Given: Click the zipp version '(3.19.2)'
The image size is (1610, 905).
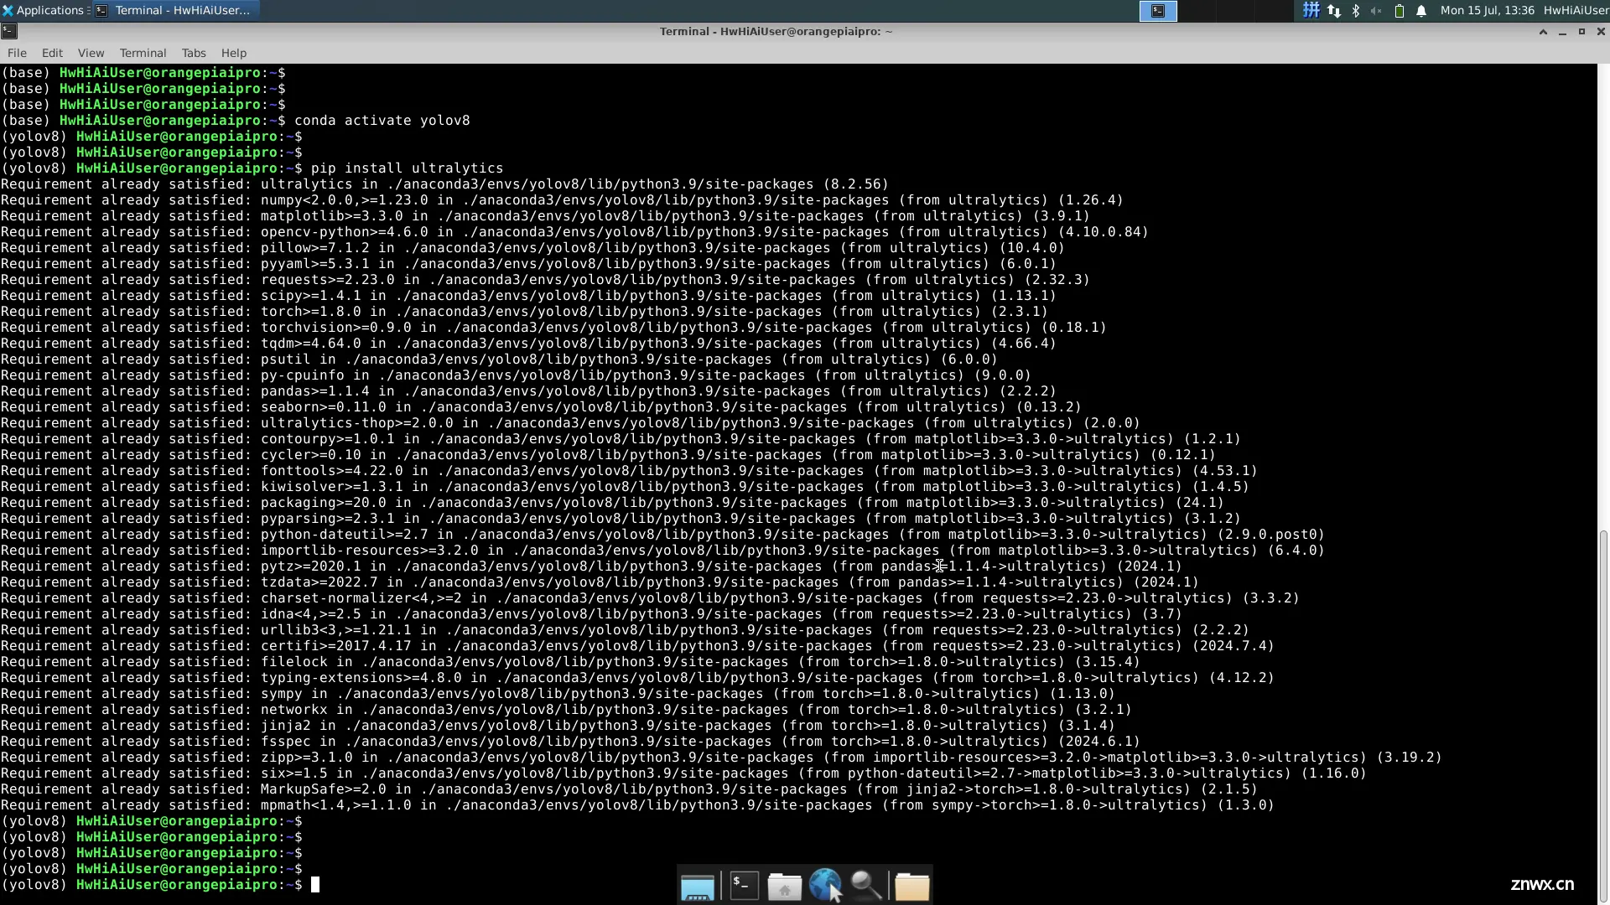Looking at the screenshot, I should [1409, 758].
